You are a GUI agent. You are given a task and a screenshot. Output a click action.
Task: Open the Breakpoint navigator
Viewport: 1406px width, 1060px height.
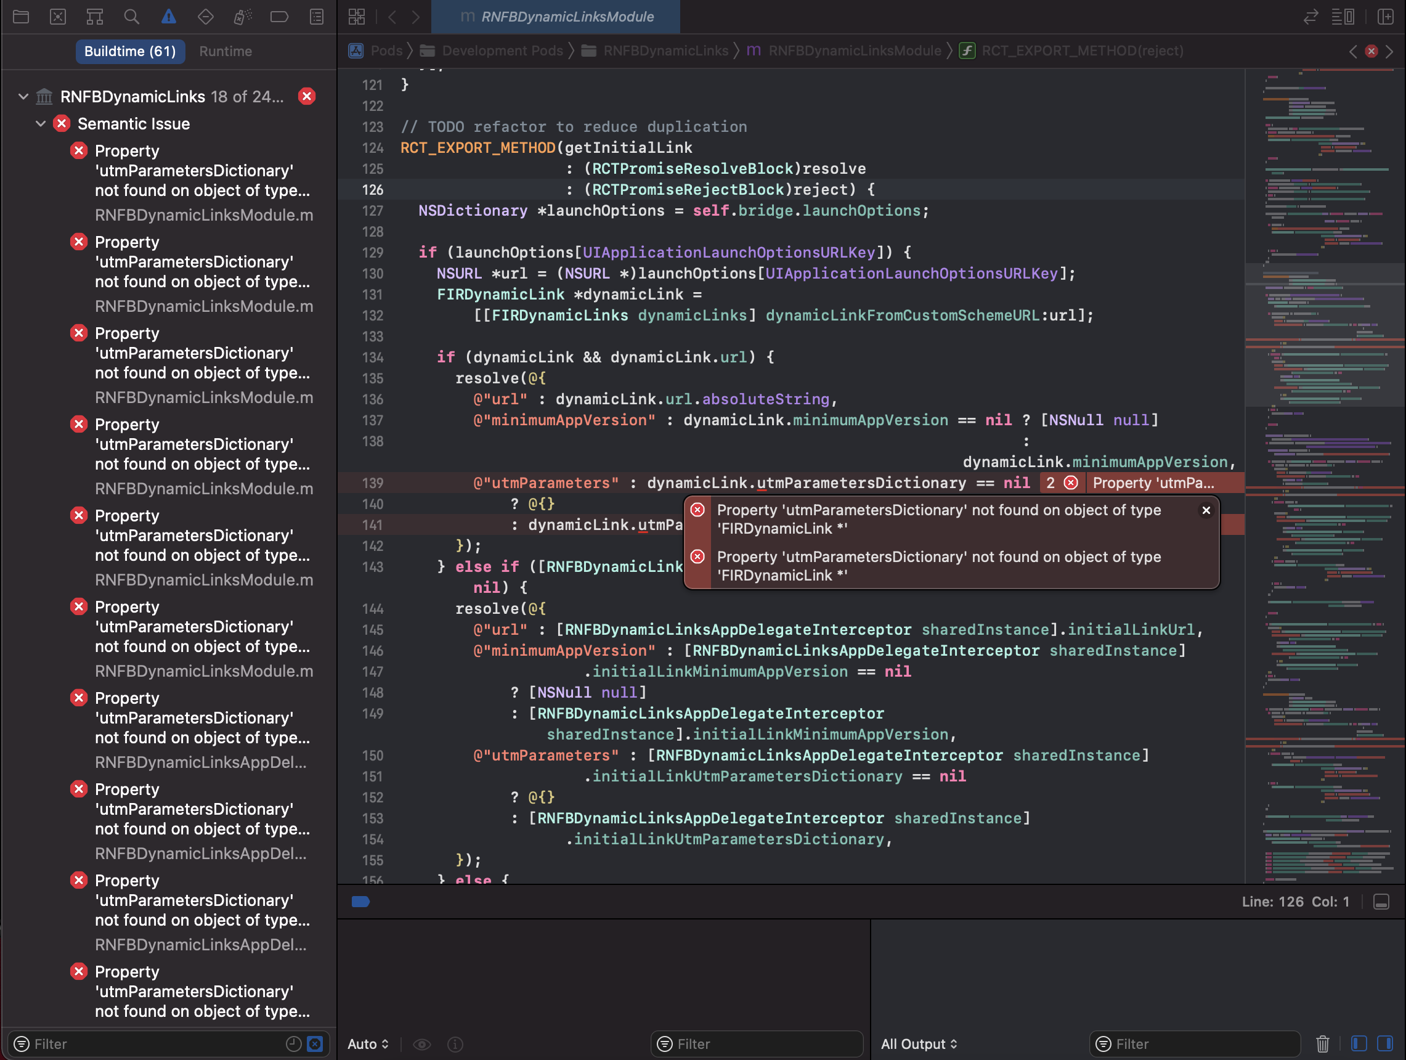tap(280, 17)
